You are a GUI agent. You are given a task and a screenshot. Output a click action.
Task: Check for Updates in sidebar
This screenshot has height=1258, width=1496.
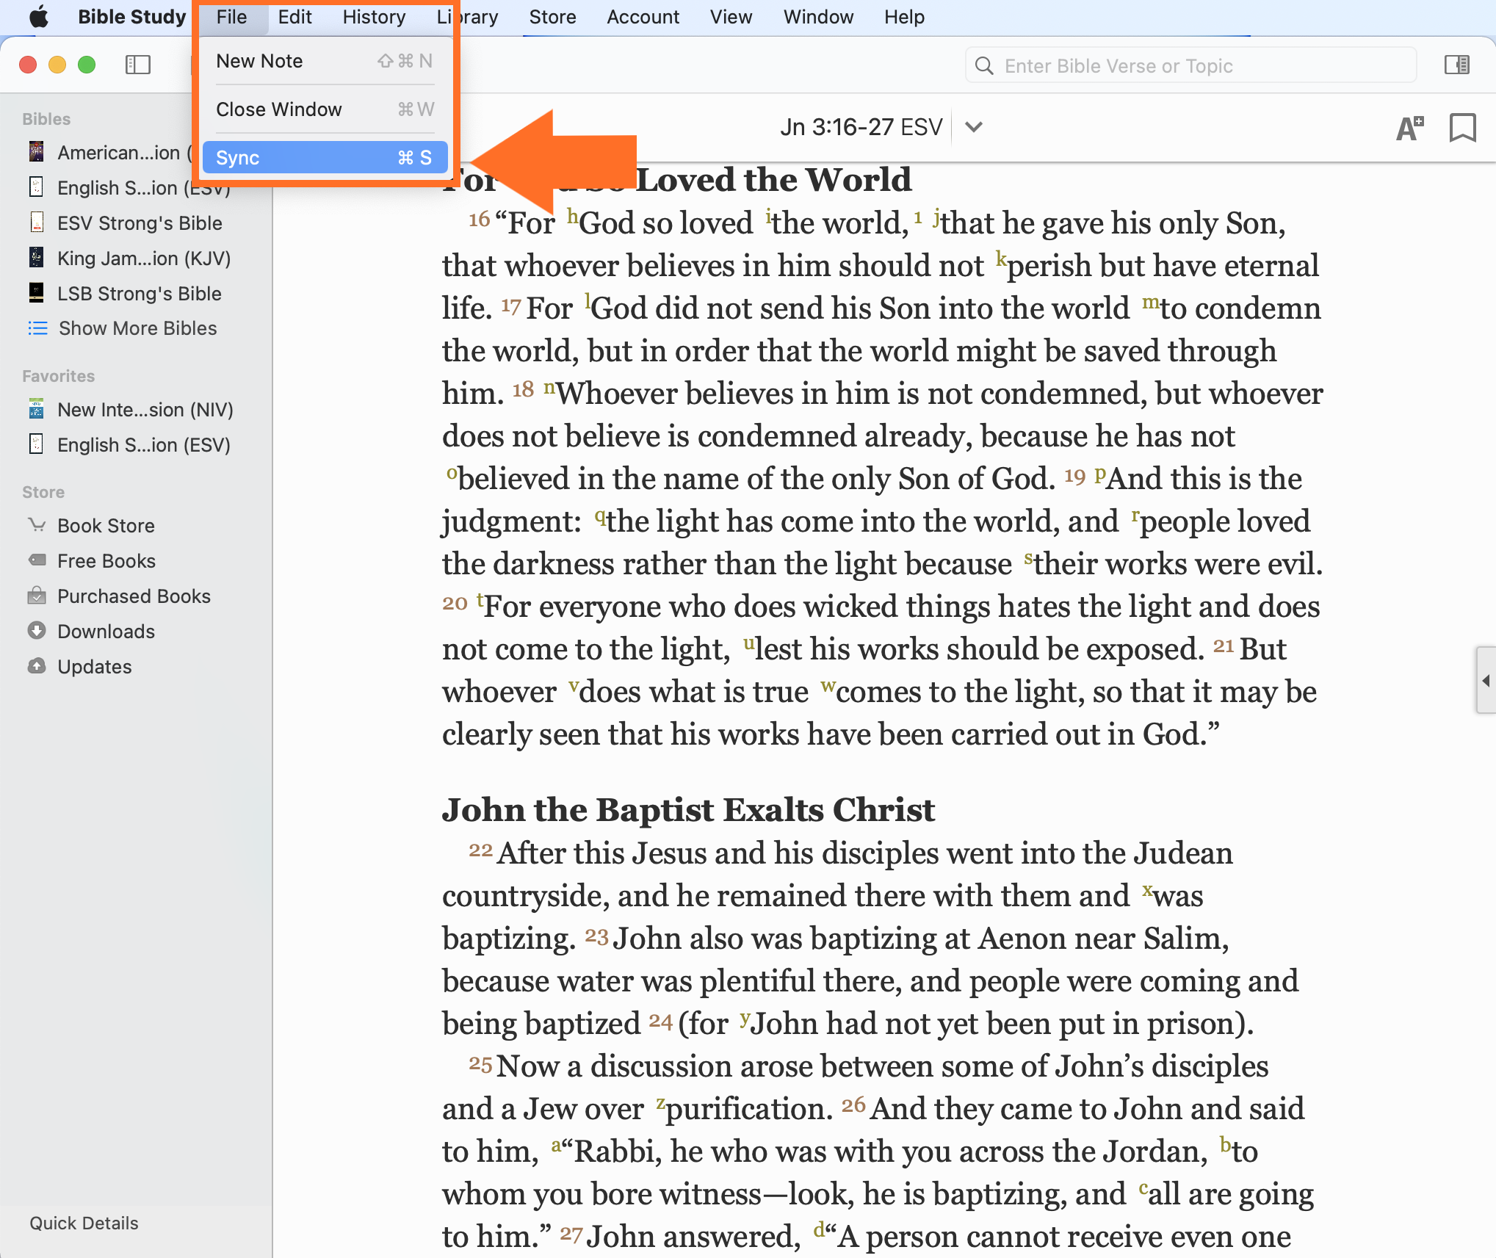point(94,667)
